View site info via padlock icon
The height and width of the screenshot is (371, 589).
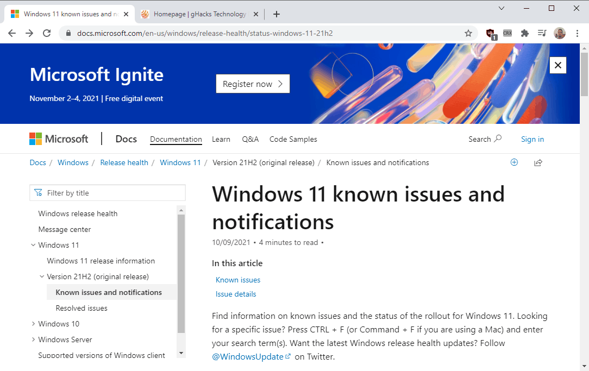click(68, 33)
